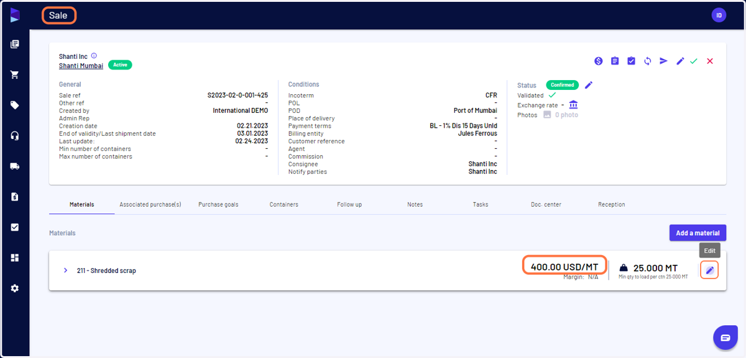Switch to the Reception tab
The image size is (746, 358).
pyautogui.click(x=612, y=204)
